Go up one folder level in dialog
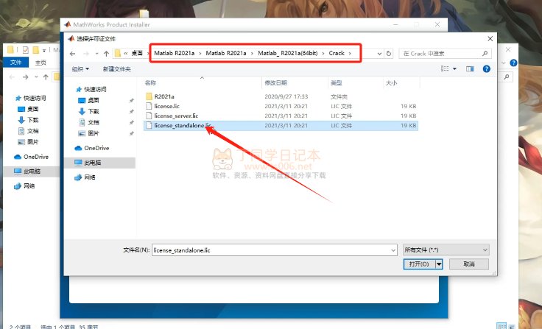This screenshot has width=542, height=329. click(x=107, y=54)
